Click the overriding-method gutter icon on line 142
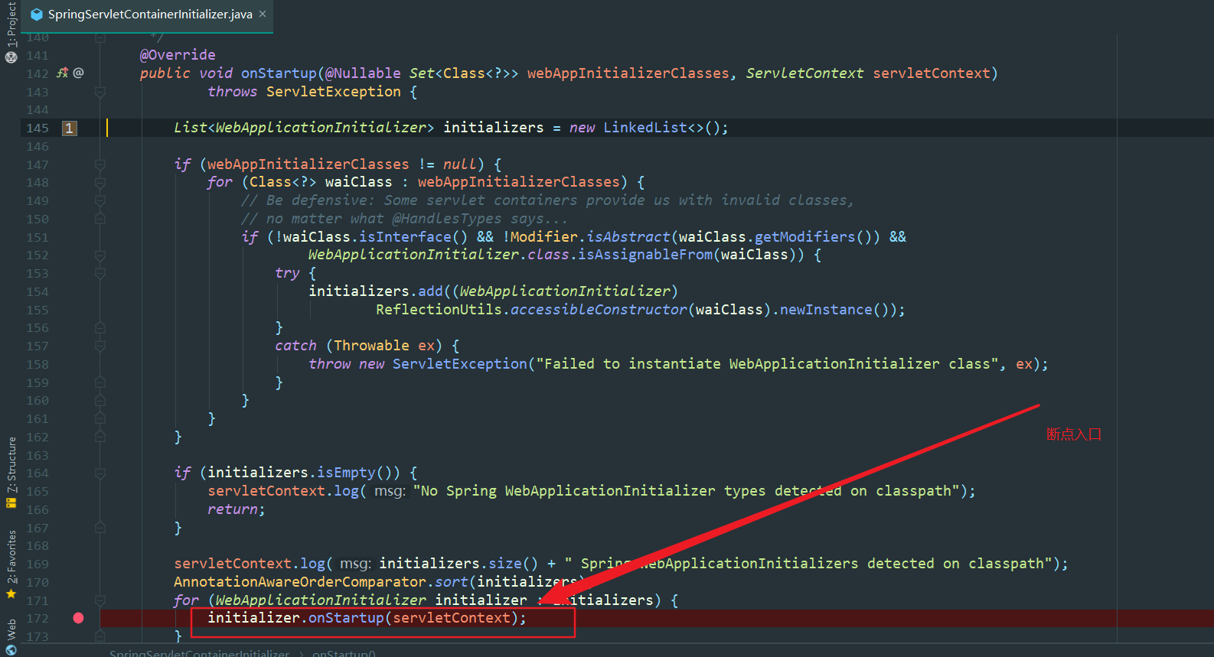Image resolution: width=1214 pixels, height=657 pixels. (63, 73)
